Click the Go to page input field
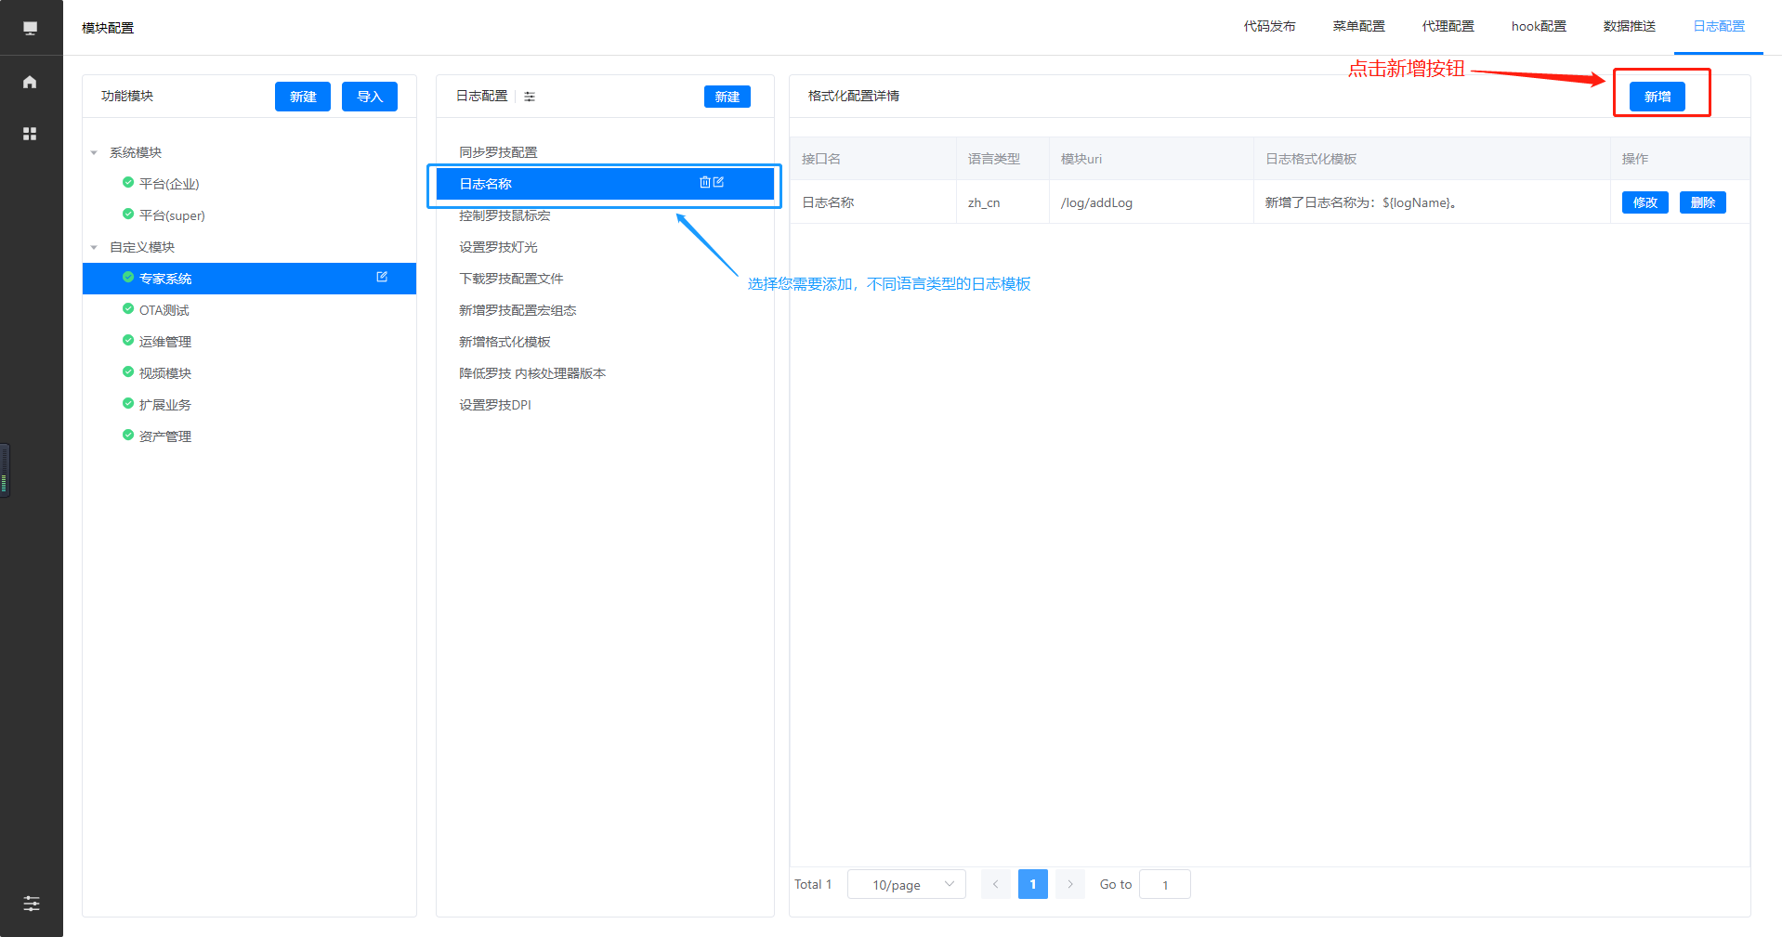The height and width of the screenshot is (937, 1782). click(x=1164, y=884)
